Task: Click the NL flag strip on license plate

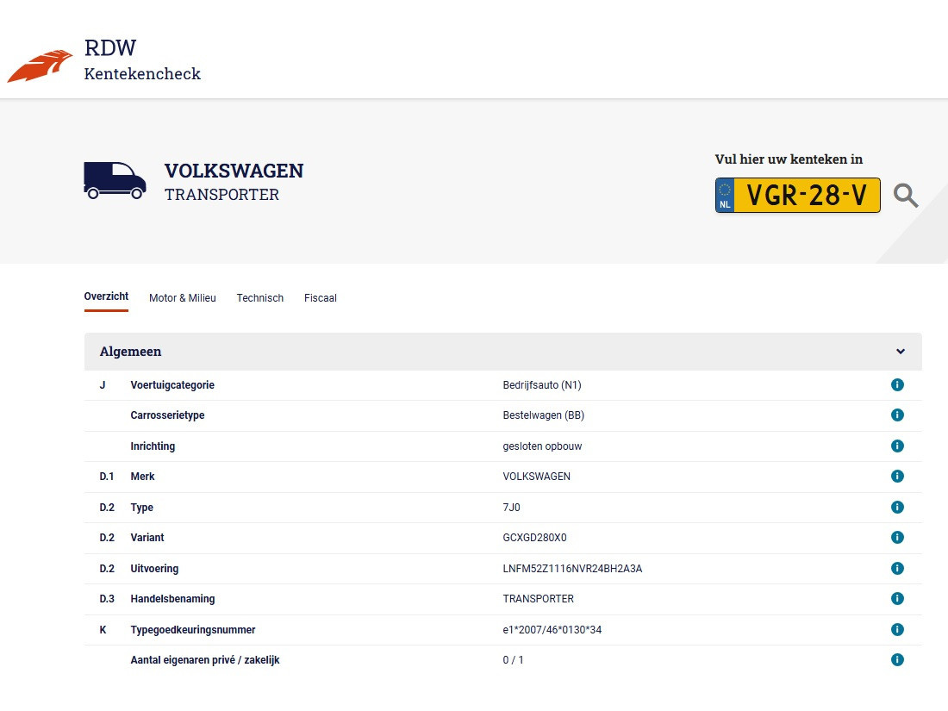Action: pos(725,196)
